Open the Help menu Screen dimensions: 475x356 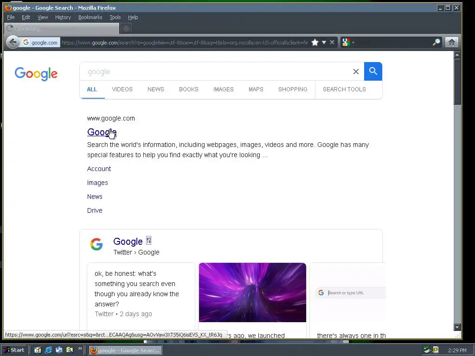click(x=133, y=17)
